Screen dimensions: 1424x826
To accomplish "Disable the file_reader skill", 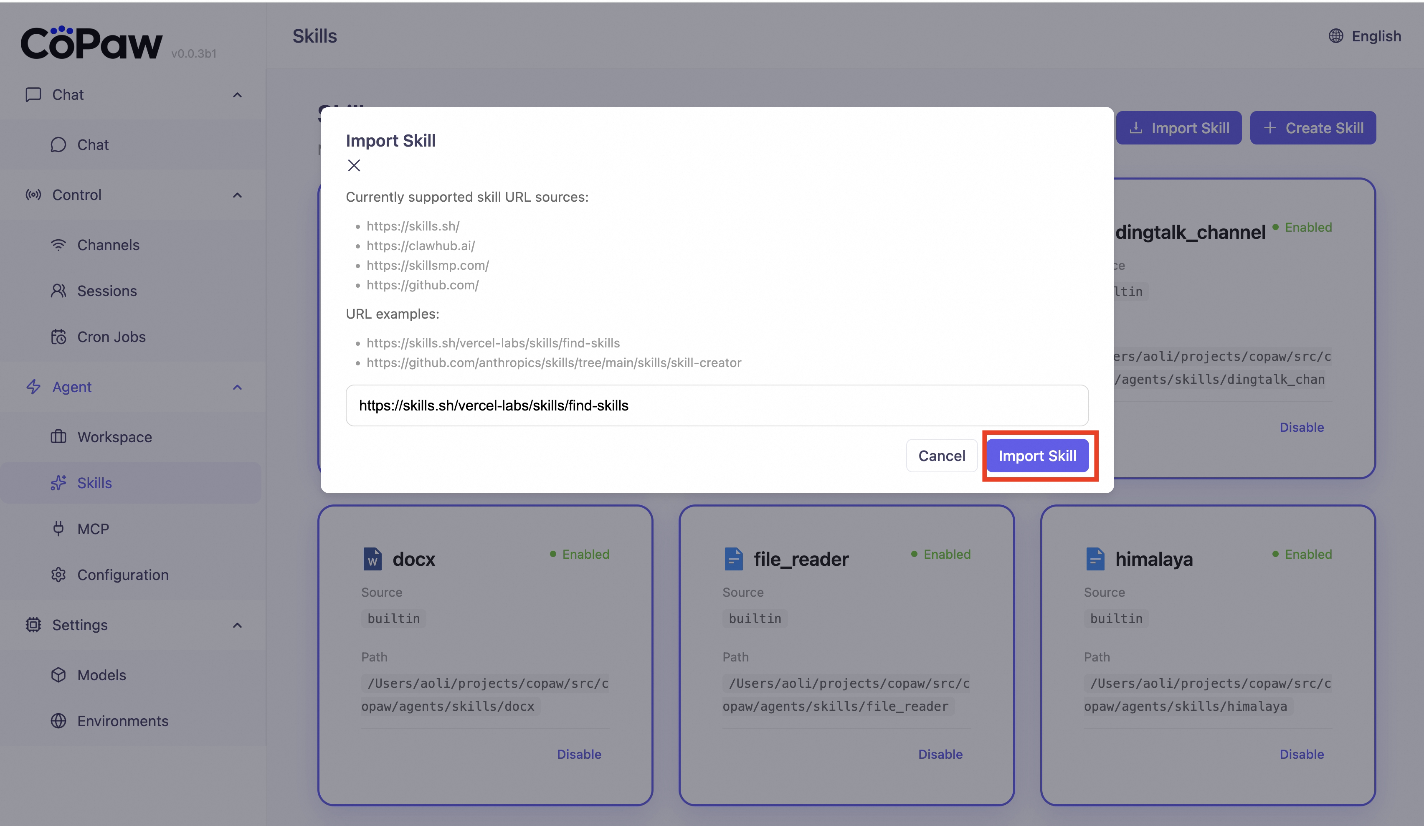I will click(x=940, y=754).
